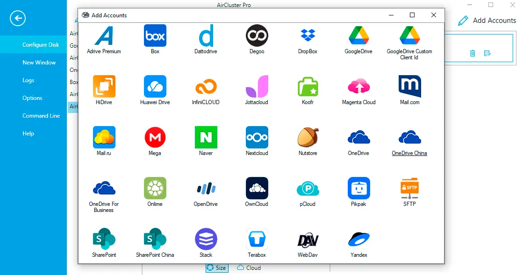Screen dimensions: 523x275
Task: Go back using the circled arrow
Action: (x=18, y=18)
